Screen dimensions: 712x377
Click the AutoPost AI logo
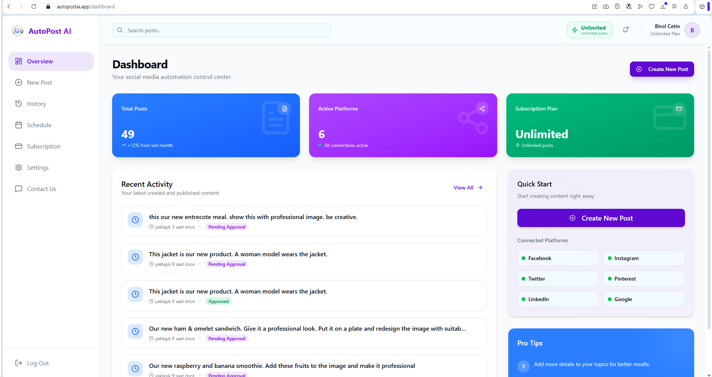click(42, 31)
